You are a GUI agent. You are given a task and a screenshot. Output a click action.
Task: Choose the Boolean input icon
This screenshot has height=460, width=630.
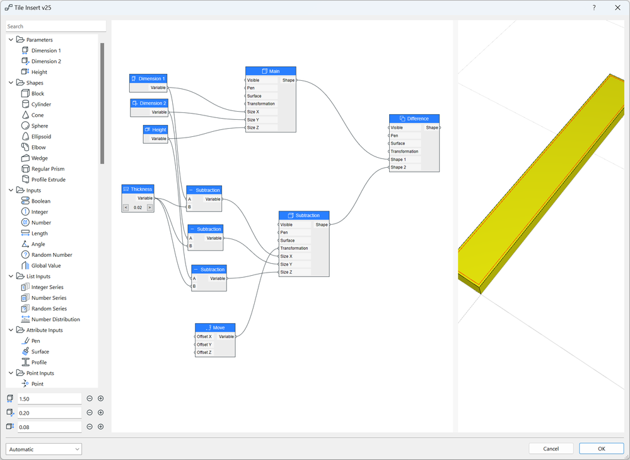click(x=25, y=201)
